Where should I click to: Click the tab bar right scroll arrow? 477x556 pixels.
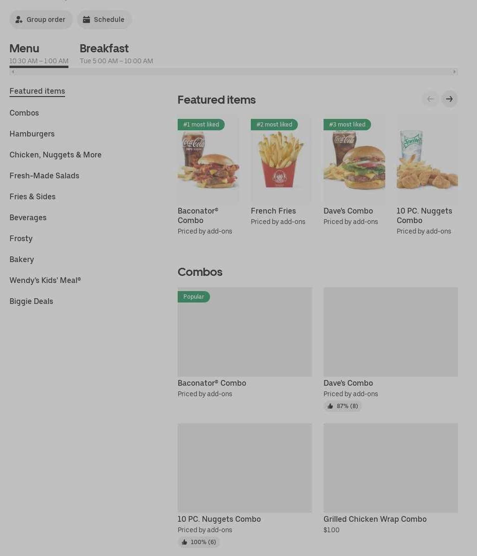(454, 72)
